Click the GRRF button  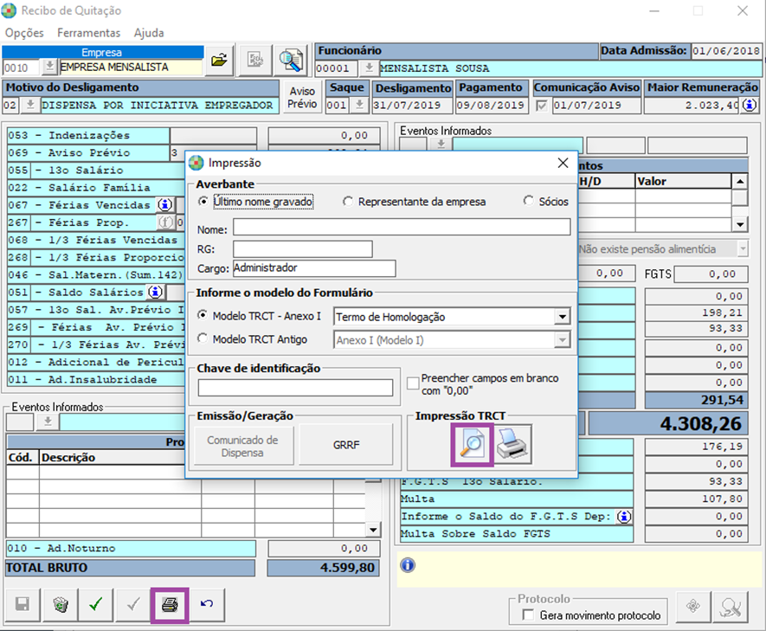[346, 446]
